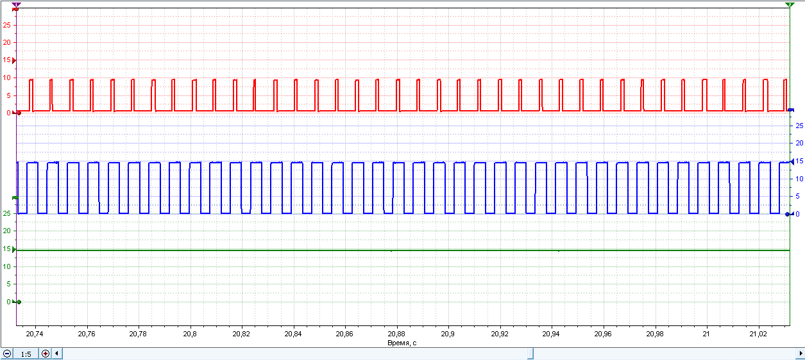Click red channel top range handle

[15, 10]
